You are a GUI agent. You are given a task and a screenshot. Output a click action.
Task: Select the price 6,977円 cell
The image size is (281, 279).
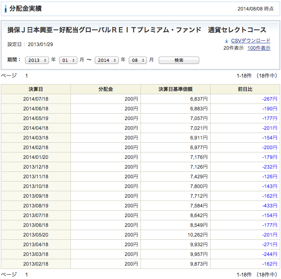click(x=175, y=148)
